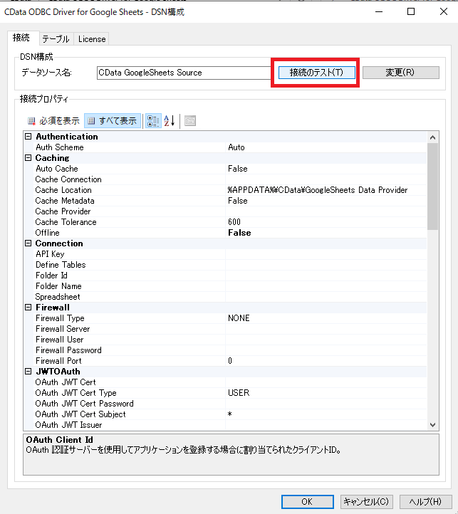
Task: Collapse the Authentication category
Action: coord(28,137)
